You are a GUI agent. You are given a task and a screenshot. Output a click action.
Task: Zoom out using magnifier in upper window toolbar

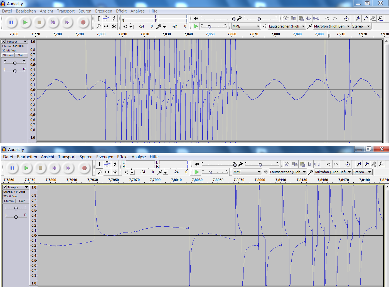[365, 18]
